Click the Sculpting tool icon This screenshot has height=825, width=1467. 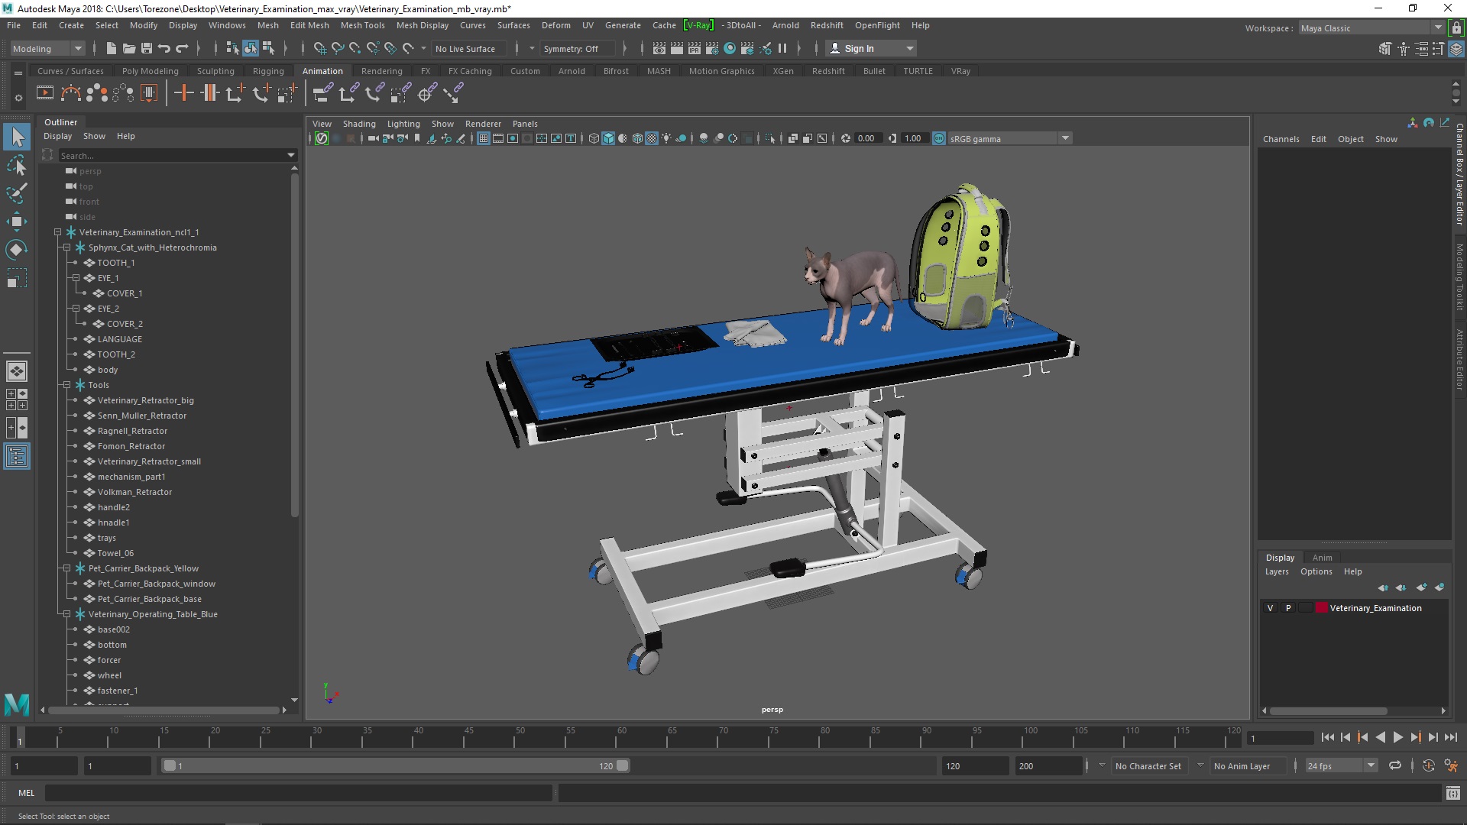point(215,70)
